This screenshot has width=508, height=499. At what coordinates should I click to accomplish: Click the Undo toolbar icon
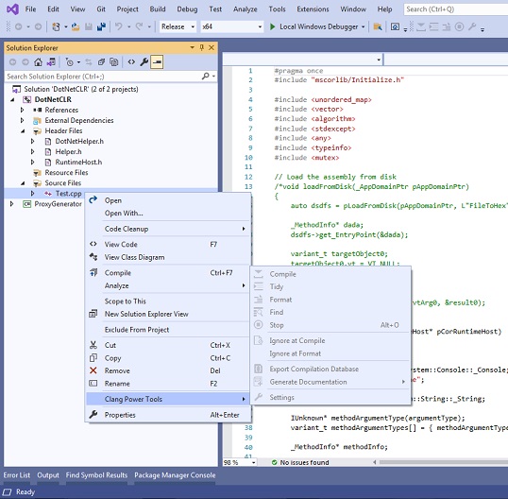pos(119,26)
